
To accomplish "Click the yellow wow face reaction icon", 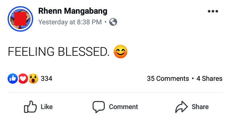I will (x=33, y=79).
